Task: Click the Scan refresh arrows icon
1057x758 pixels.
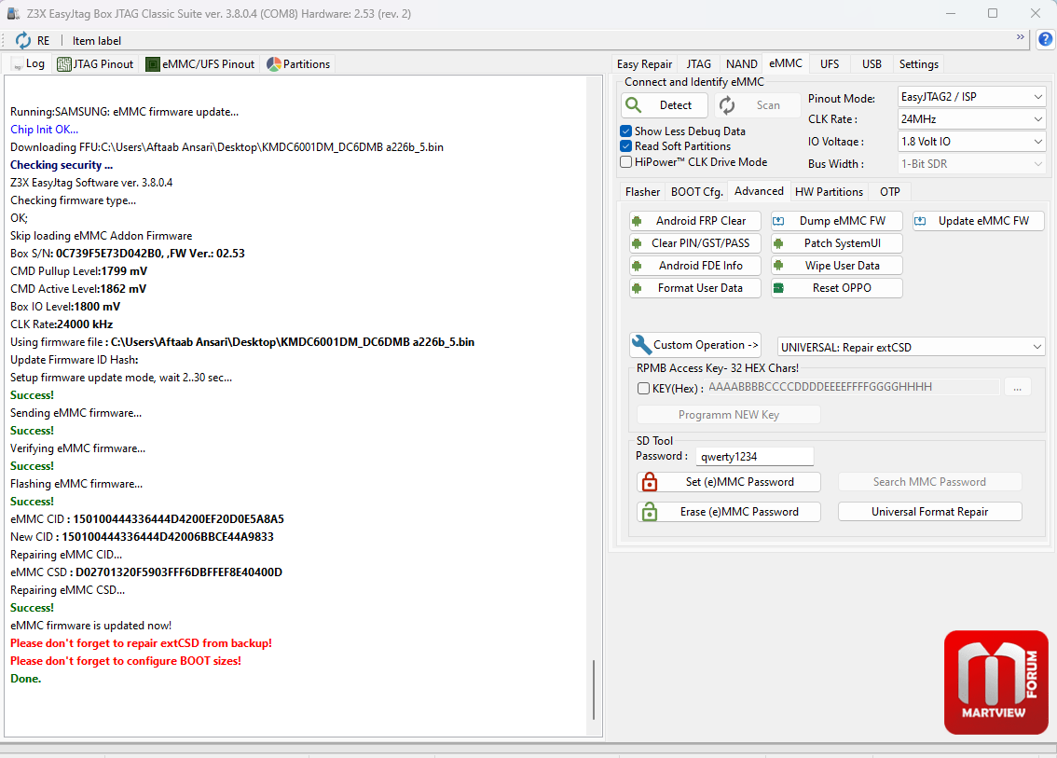Action: pyautogui.click(x=727, y=105)
